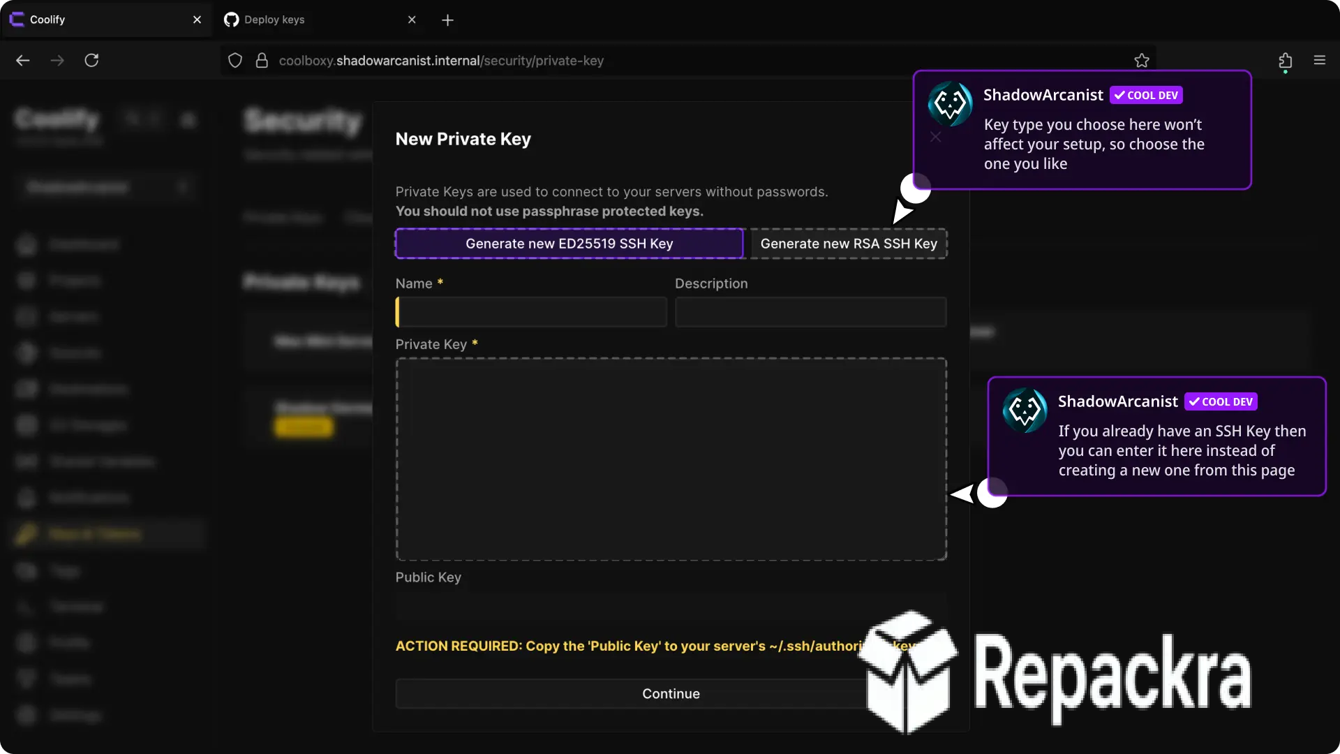Open the shield tracking protection icon

(235, 61)
